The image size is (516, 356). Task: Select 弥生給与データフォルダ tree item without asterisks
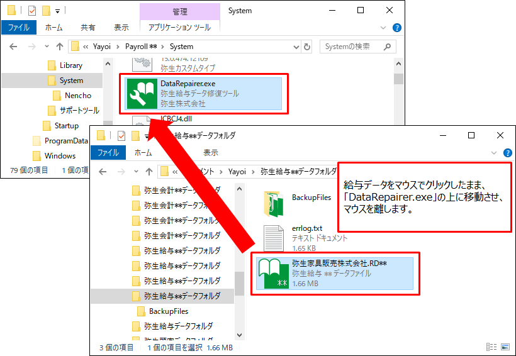[x=178, y=326]
